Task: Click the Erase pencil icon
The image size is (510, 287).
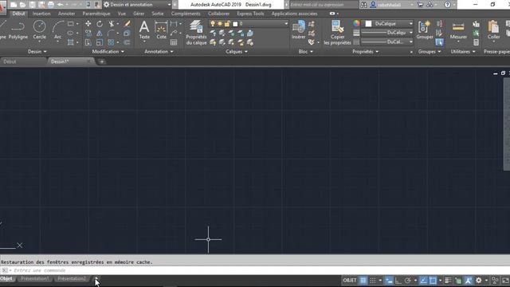Action: pos(127,24)
